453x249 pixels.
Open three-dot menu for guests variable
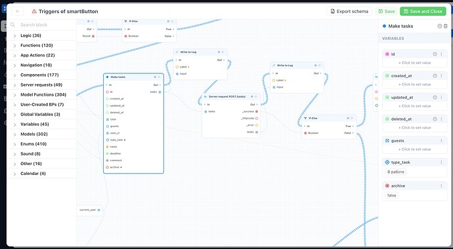[441, 141]
